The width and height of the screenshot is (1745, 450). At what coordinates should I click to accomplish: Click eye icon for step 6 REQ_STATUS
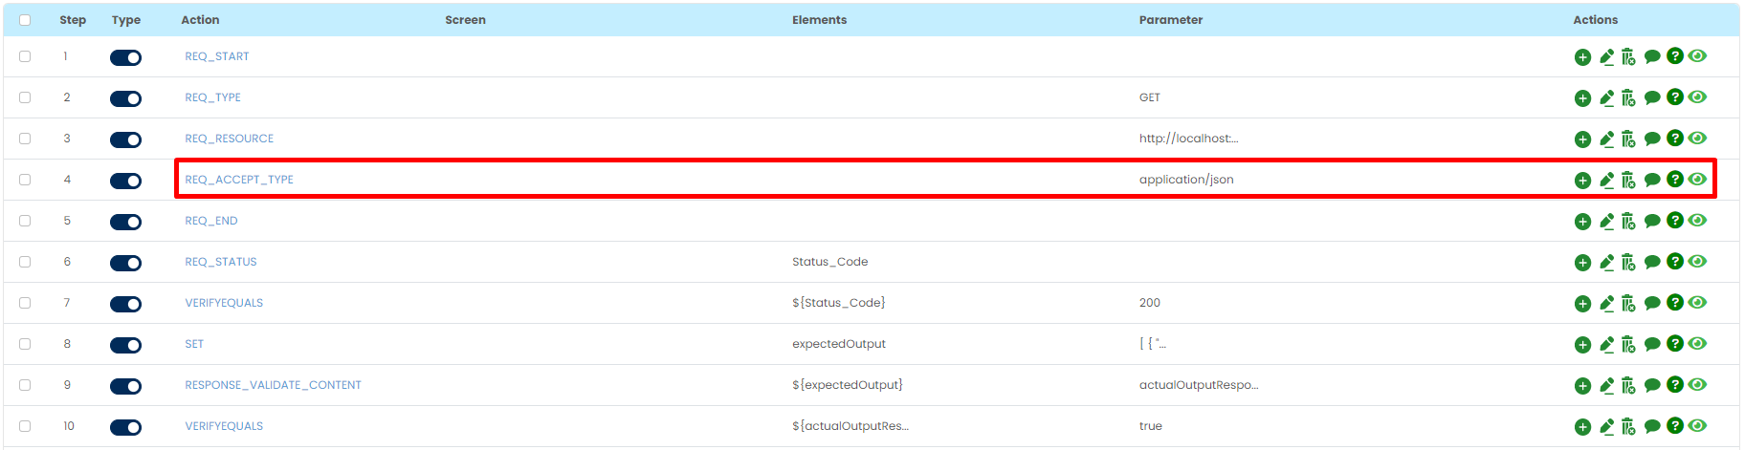pyautogui.click(x=1697, y=262)
